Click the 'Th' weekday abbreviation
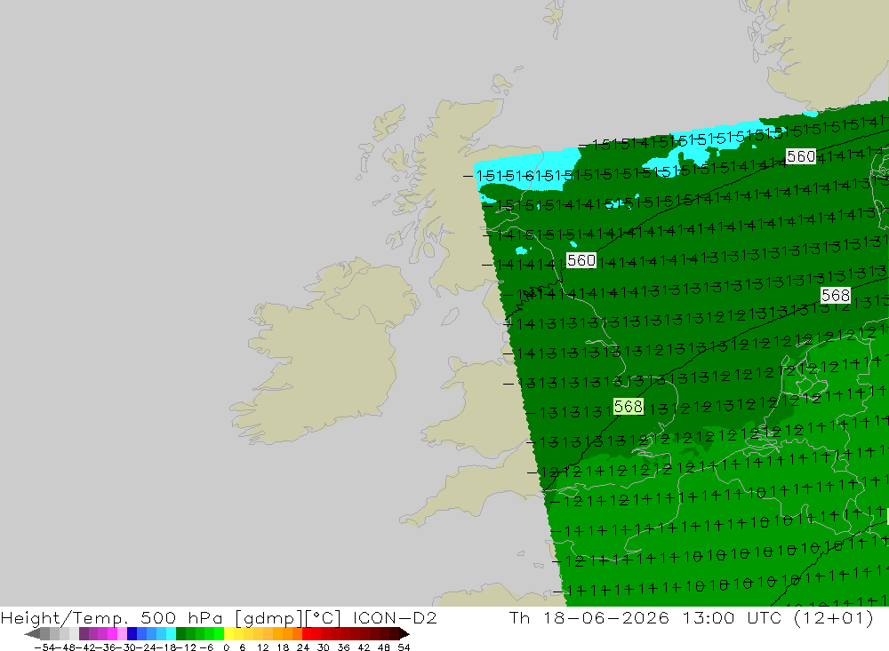Image resolution: width=889 pixels, height=651 pixels. tap(519, 617)
